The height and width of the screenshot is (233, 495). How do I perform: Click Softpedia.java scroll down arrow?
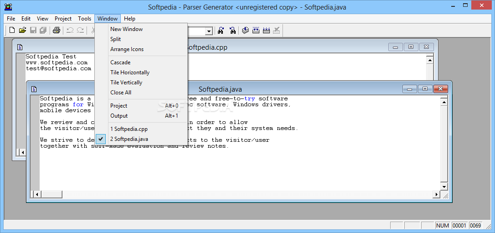click(444, 187)
